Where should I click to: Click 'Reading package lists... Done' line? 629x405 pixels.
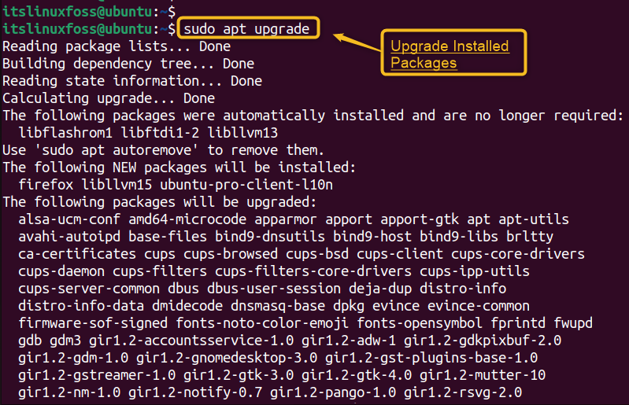117,46
